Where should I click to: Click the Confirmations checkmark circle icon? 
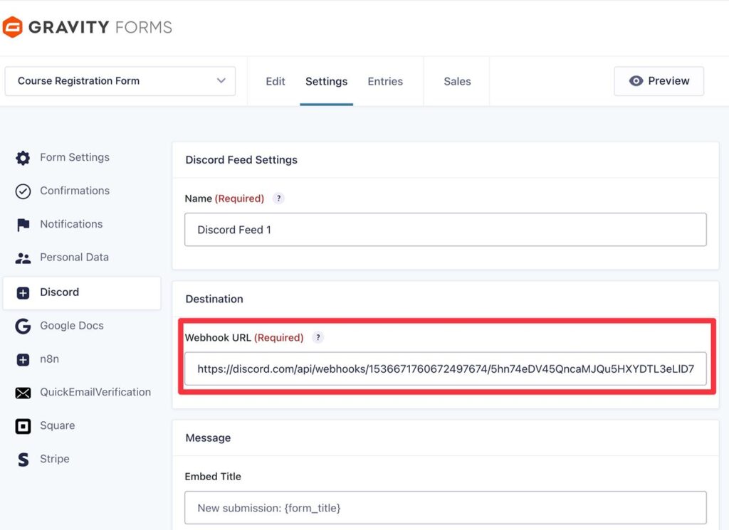tap(23, 191)
